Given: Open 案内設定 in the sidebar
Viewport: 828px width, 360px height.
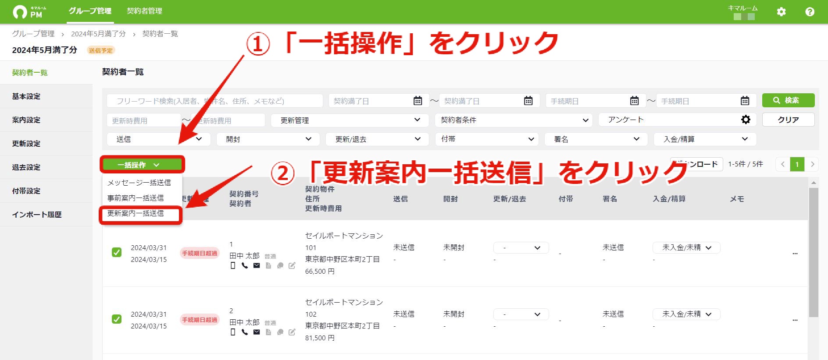Looking at the screenshot, I should (x=46, y=120).
